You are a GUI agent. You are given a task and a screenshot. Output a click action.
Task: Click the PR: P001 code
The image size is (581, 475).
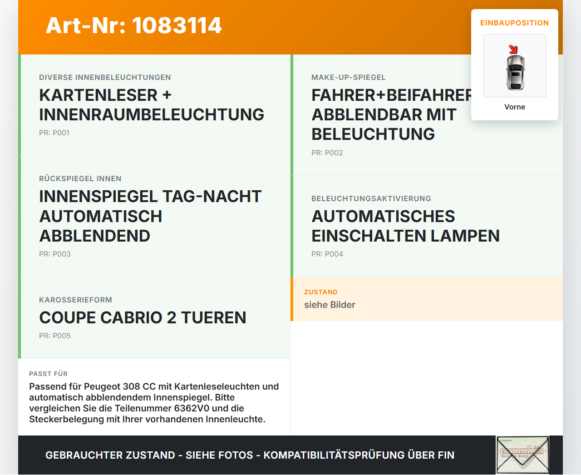[54, 133]
